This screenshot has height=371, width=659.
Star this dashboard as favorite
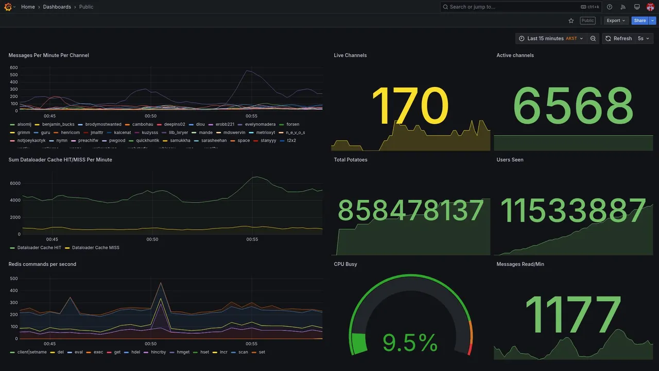571,21
